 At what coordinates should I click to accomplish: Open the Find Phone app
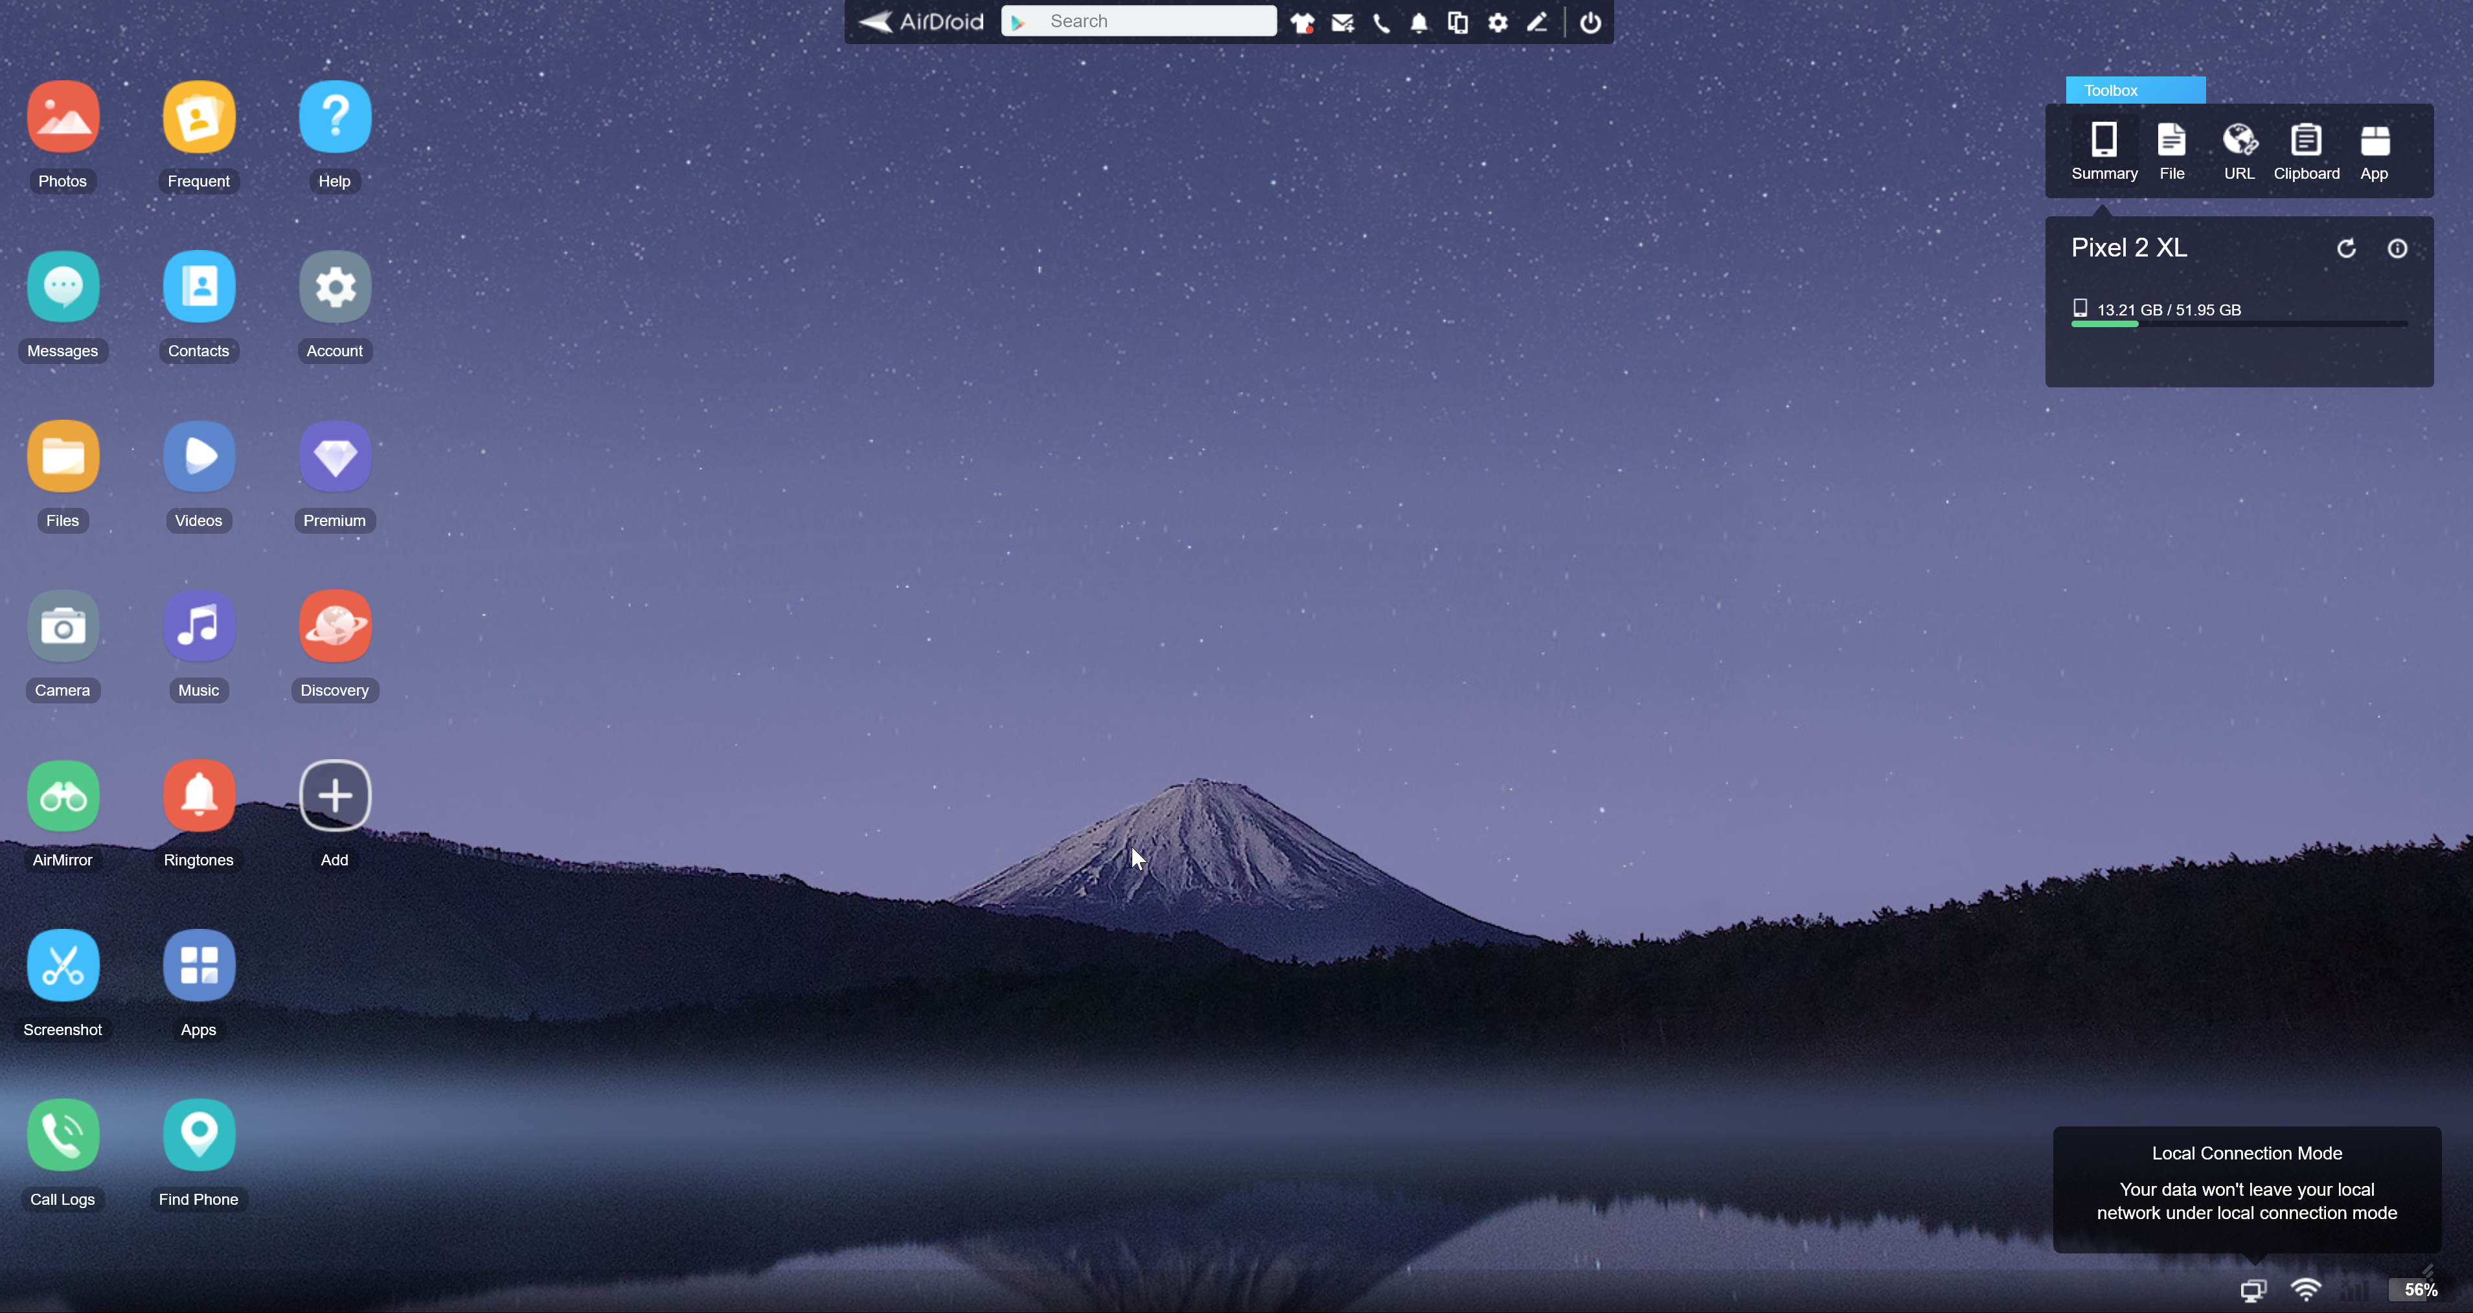[x=199, y=1136]
